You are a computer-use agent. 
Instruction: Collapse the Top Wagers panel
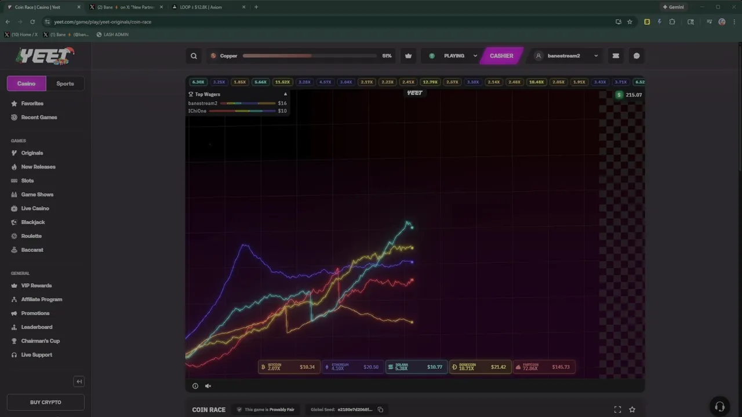point(285,94)
